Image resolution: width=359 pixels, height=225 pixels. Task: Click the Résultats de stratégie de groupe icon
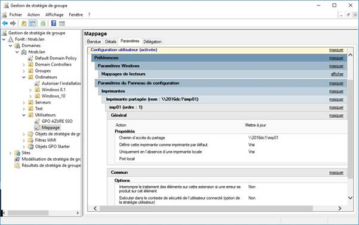[17, 165]
